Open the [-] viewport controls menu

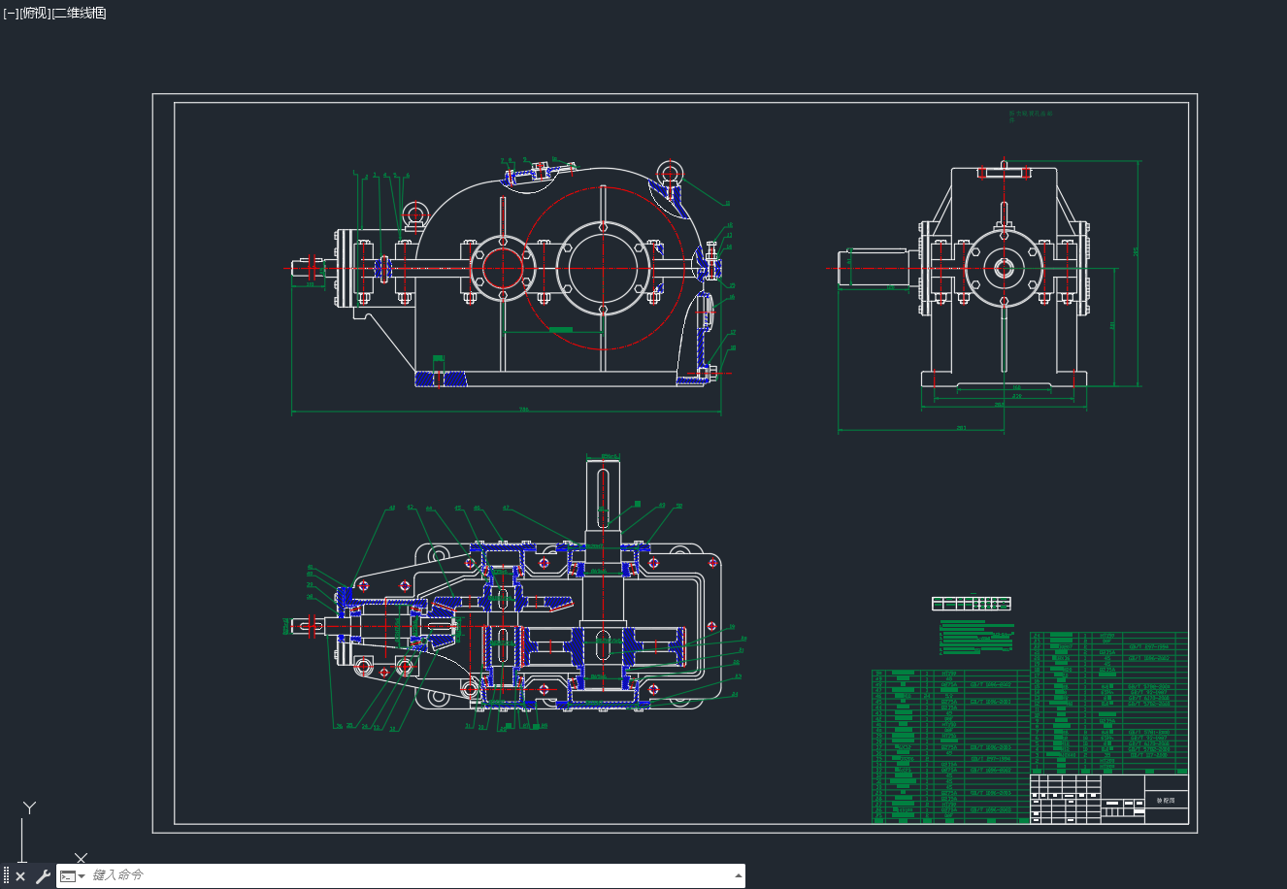point(11,13)
